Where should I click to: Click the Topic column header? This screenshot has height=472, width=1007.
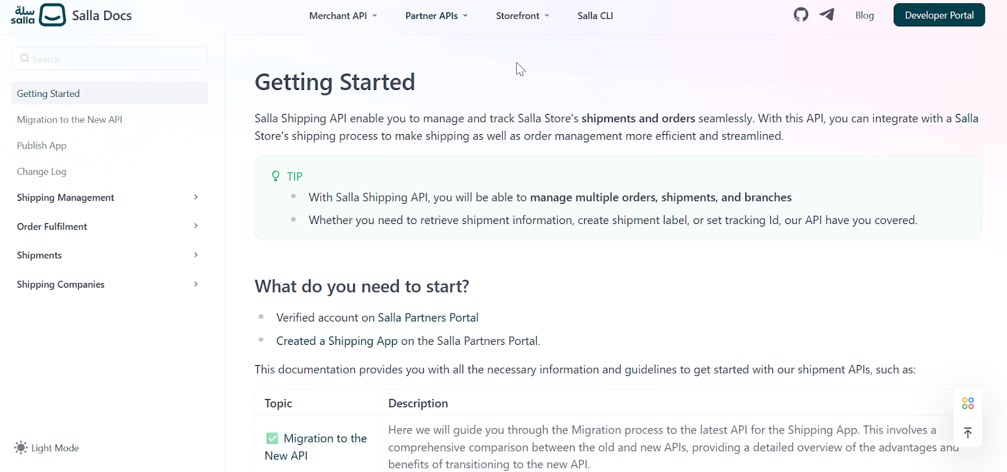click(x=278, y=403)
